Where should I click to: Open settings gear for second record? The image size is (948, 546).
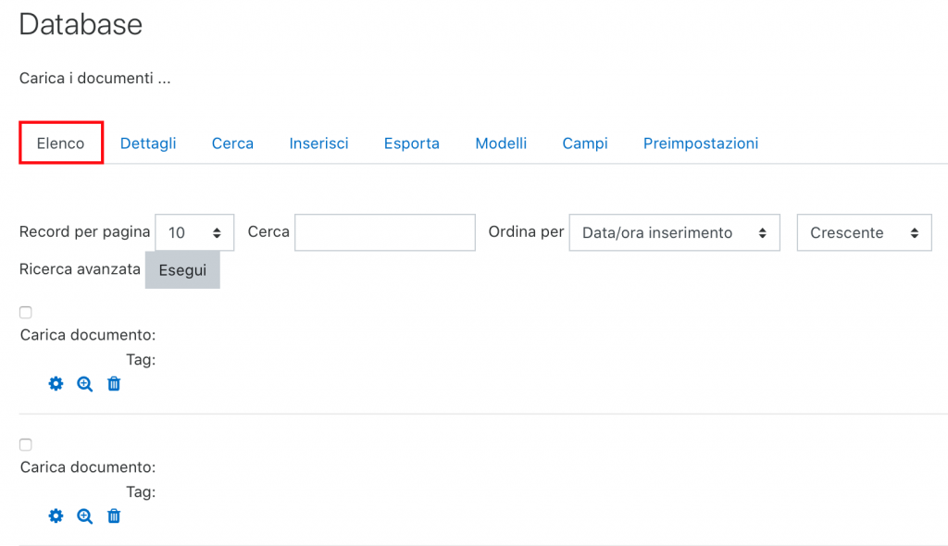56,515
